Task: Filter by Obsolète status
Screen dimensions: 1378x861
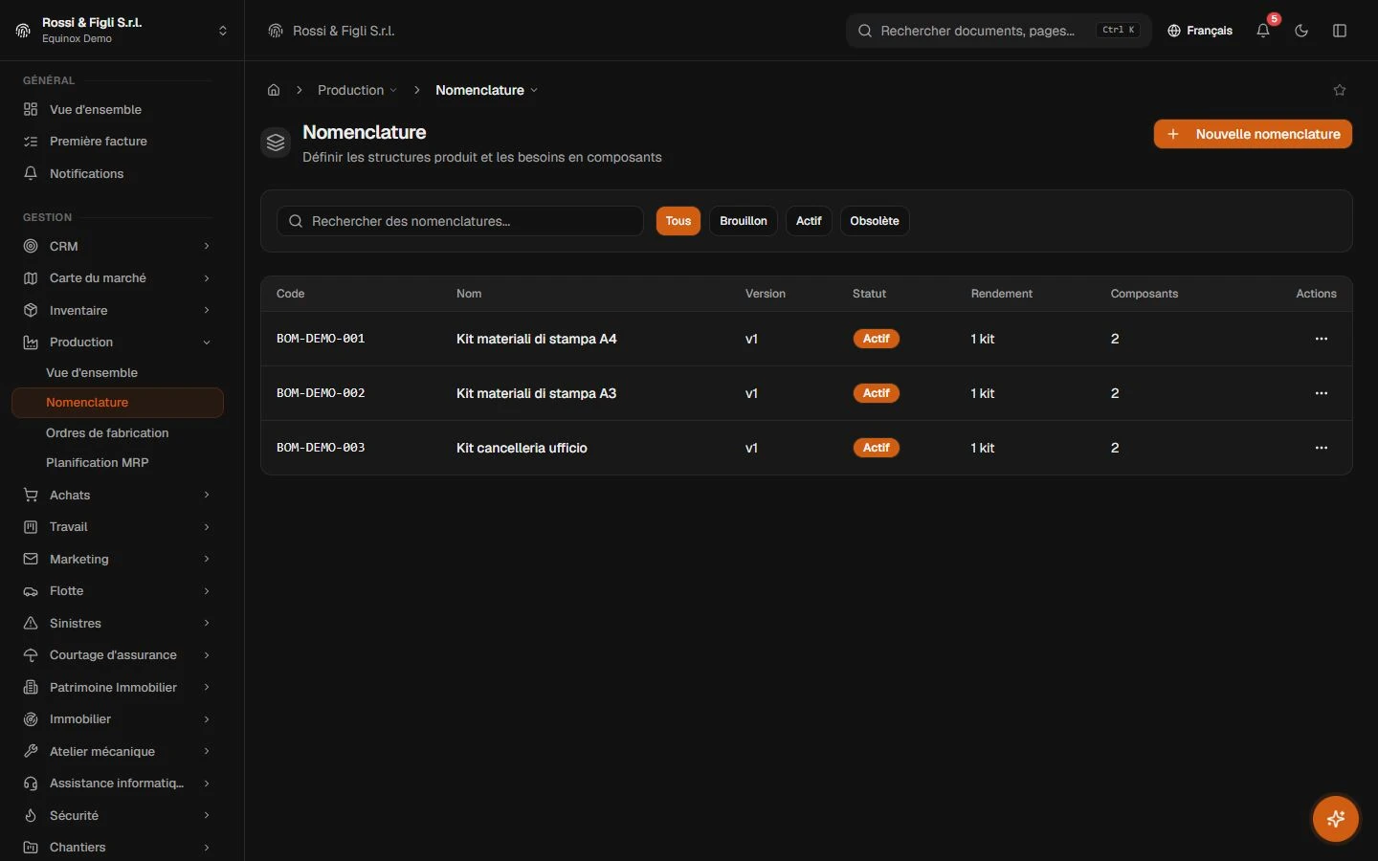Action: (x=875, y=221)
